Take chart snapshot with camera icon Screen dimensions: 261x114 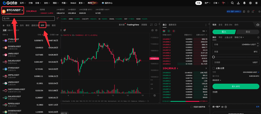(x=152, y=30)
